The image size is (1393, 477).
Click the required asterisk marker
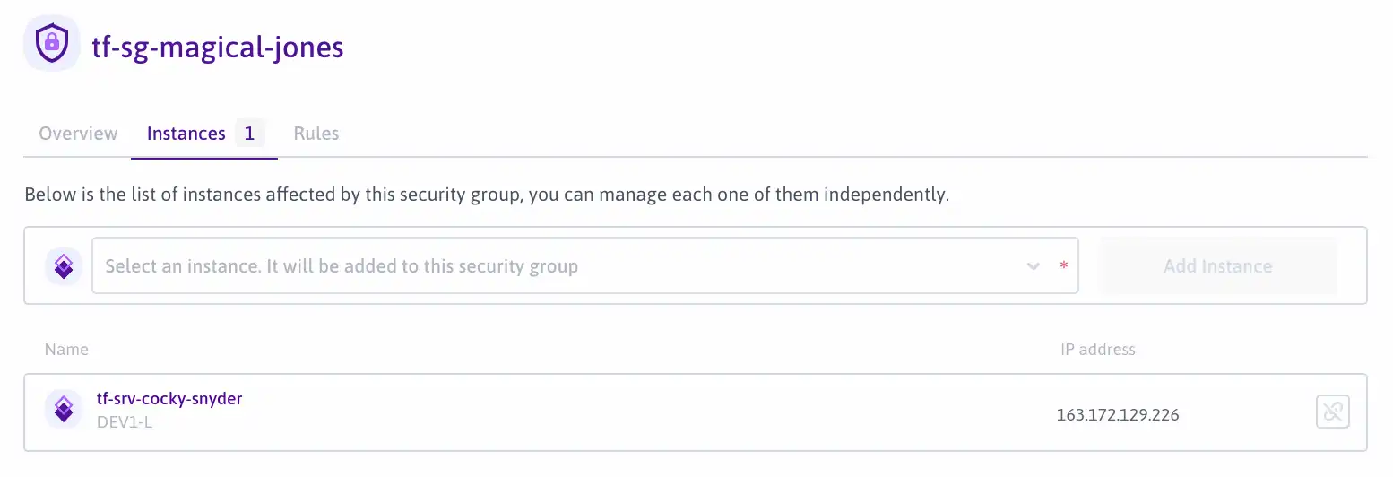[x=1064, y=266]
